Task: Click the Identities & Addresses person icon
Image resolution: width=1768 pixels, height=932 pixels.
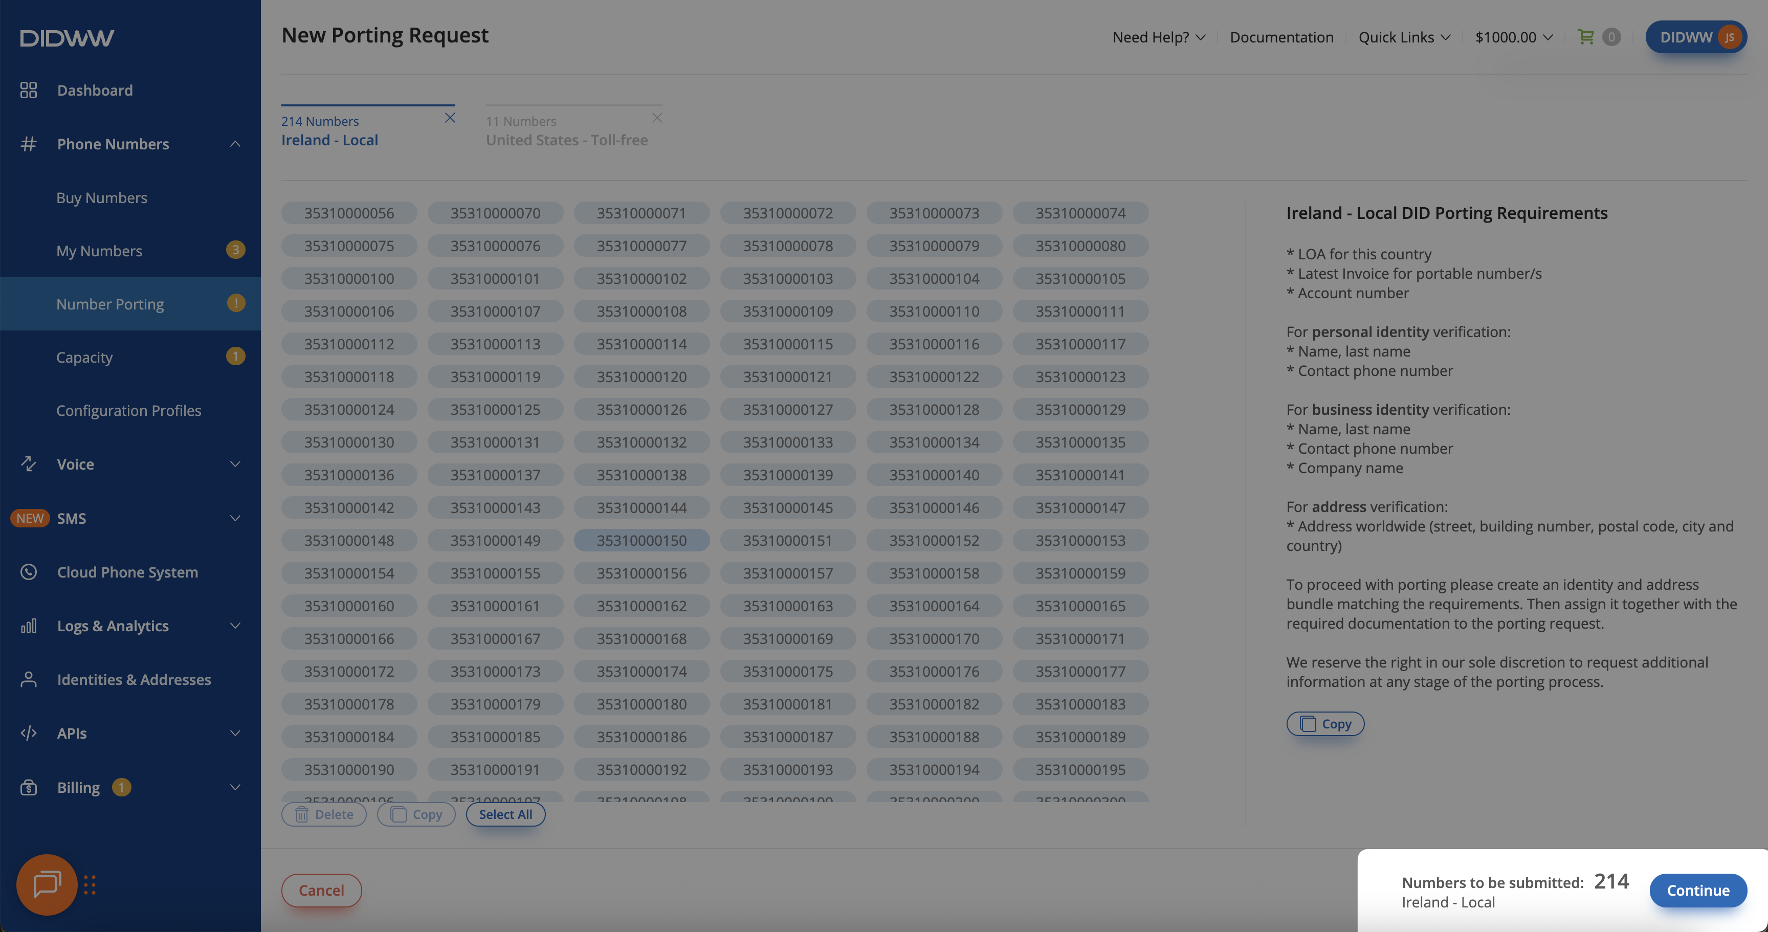Action: (28, 679)
